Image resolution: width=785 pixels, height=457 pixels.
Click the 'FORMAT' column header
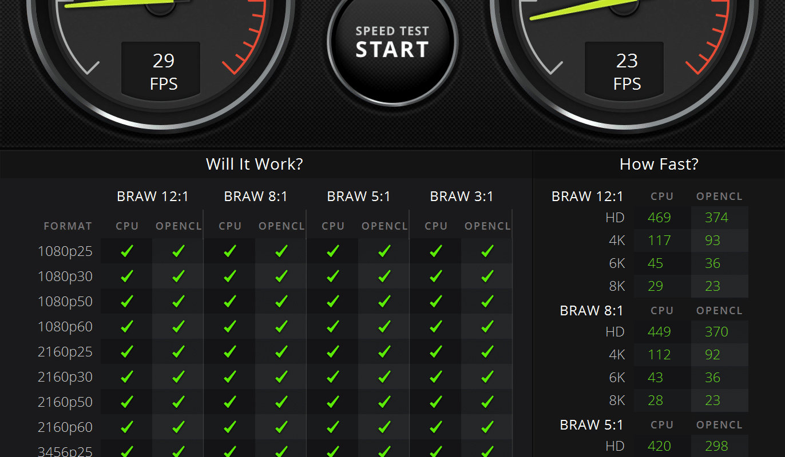pos(68,226)
